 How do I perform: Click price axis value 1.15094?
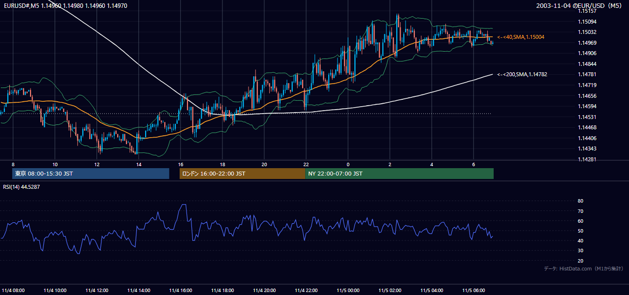587,22
